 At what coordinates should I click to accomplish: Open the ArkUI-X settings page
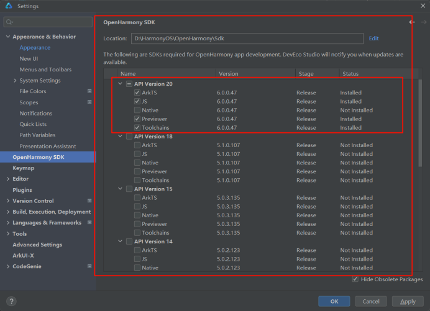[23, 256]
